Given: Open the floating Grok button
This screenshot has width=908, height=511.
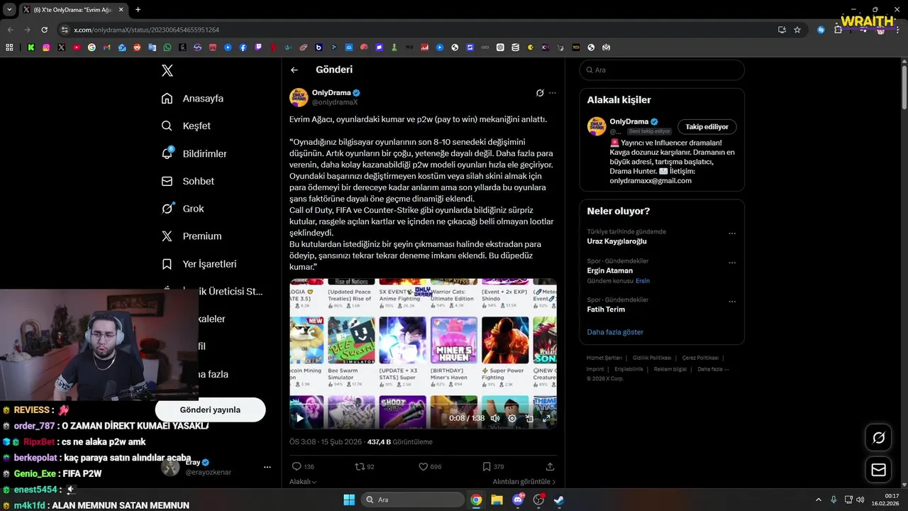Looking at the screenshot, I should pyautogui.click(x=879, y=438).
